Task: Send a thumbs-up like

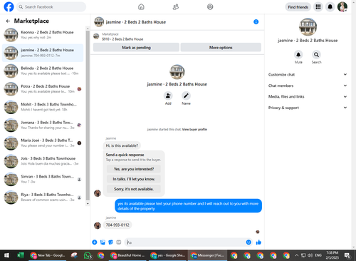Action: pyautogui.click(x=258, y=242)
